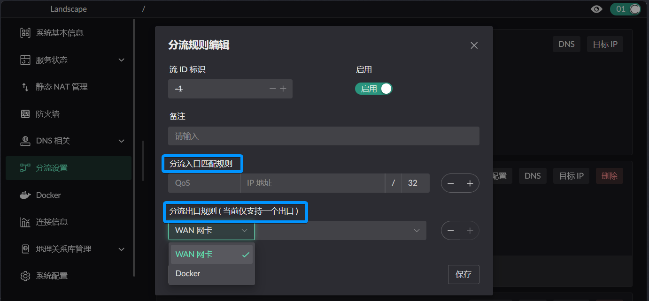Open the QoS type dropdown

(x=204, y=183)
